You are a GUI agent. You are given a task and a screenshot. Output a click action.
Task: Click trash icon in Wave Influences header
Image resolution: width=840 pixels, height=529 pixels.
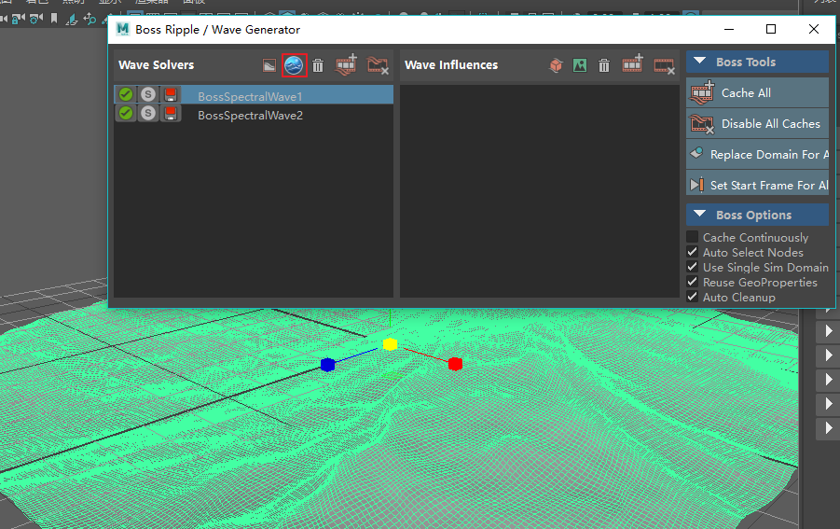604,65
